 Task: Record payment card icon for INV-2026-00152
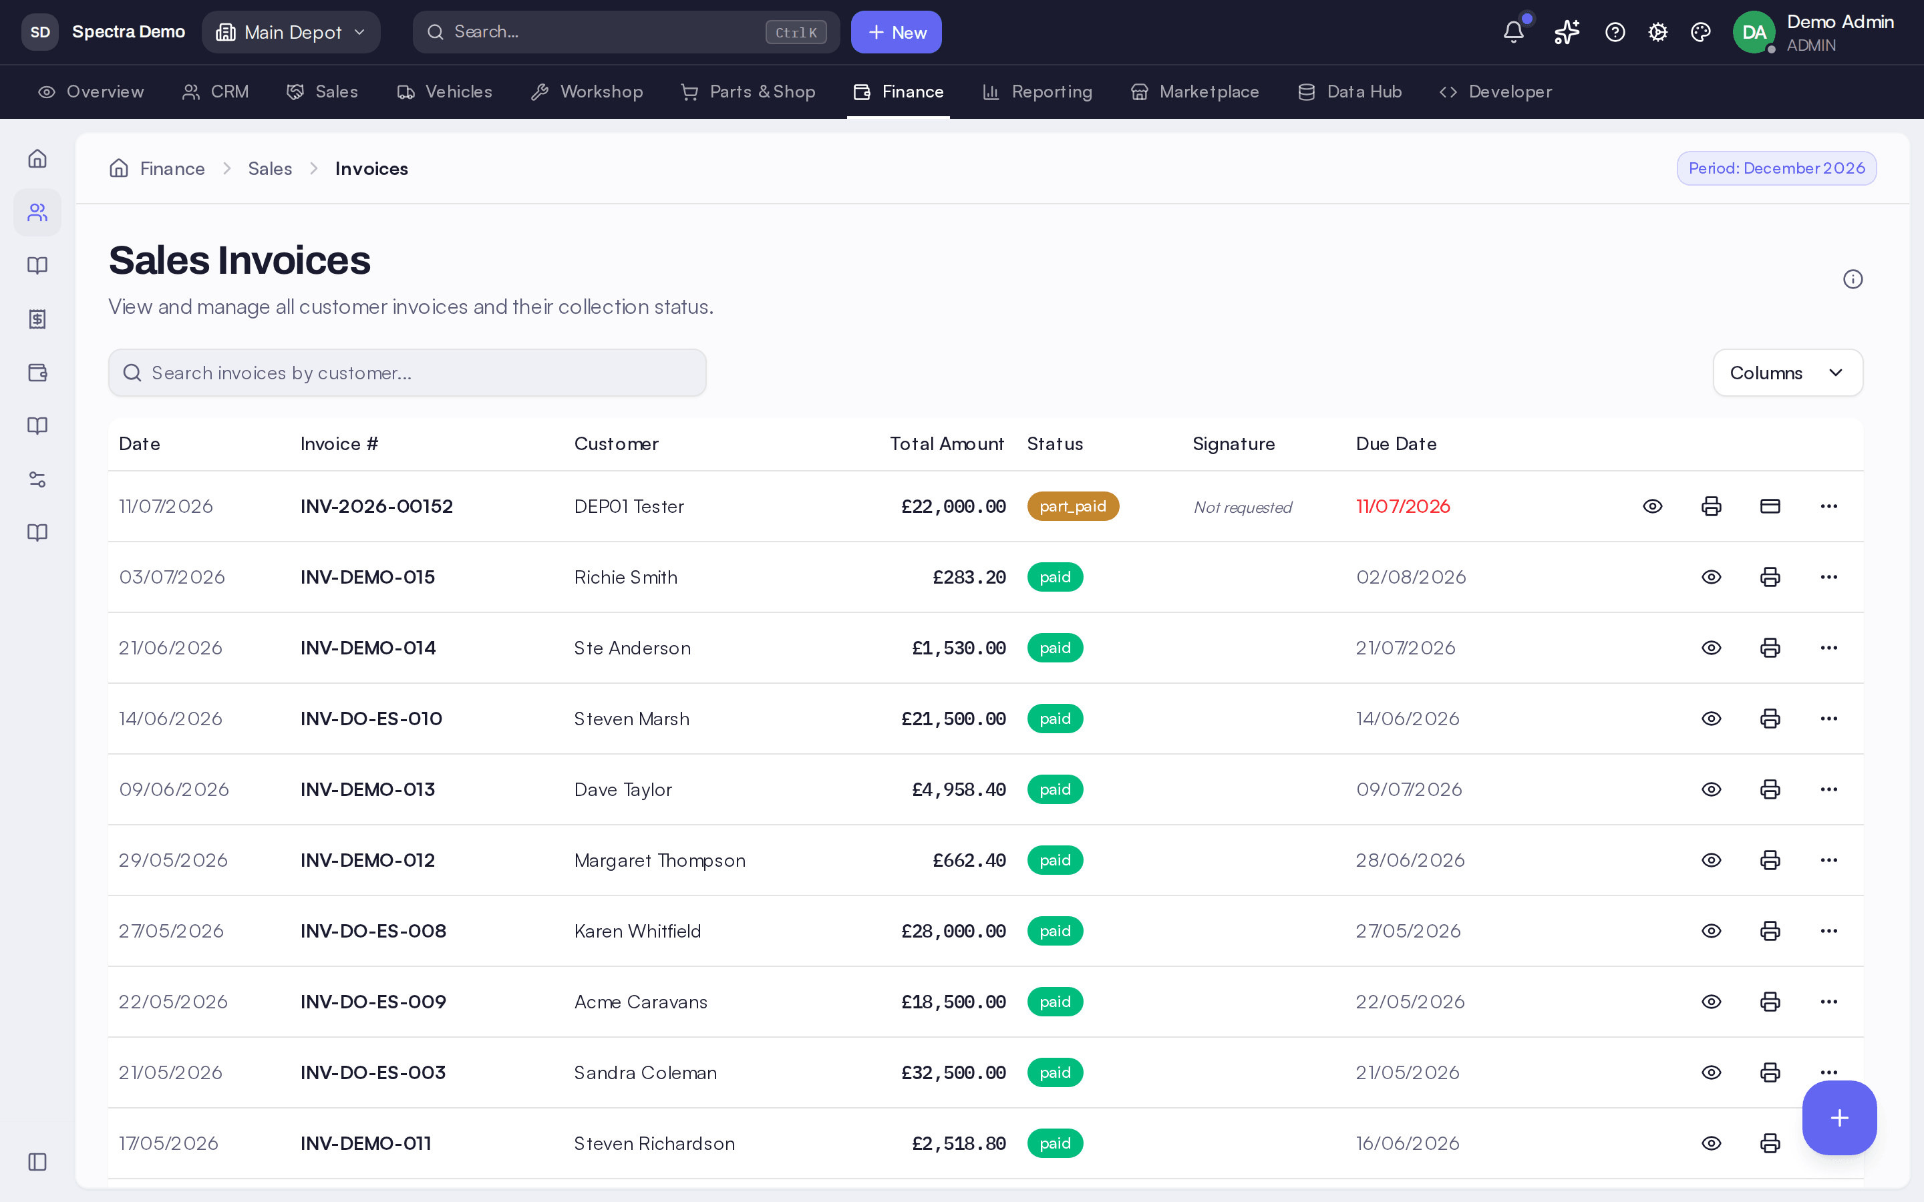coord(1770,506)
